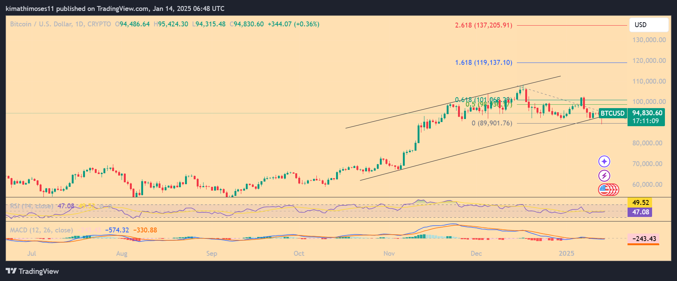This screenshot has width=677, height=281.
Task: Click the 80,000.00 price axis label
Action: [x=647, y=143]
